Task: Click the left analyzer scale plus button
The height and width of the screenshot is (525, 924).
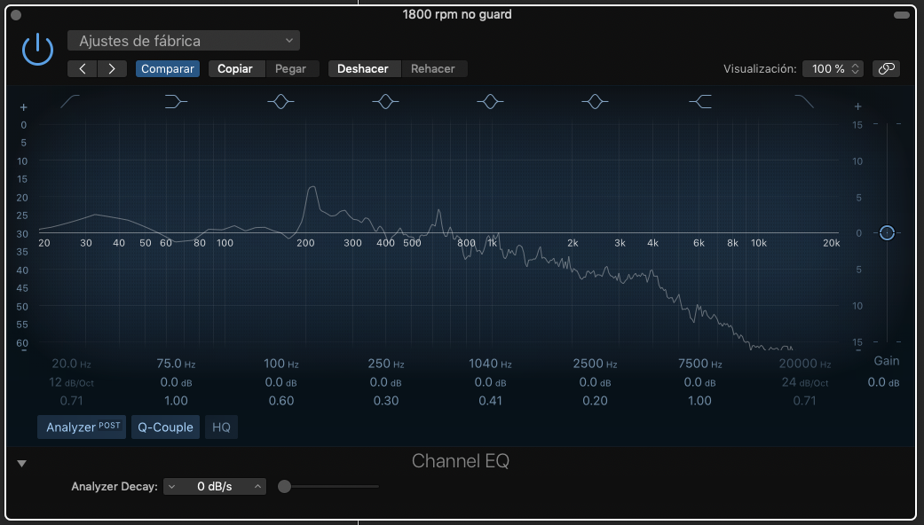Action: coord(24,107)
